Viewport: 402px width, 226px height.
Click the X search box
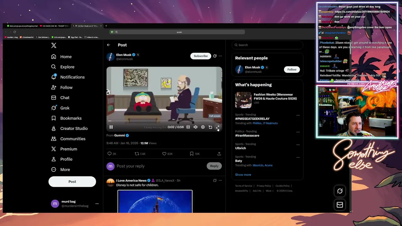[x=268, y=45]
